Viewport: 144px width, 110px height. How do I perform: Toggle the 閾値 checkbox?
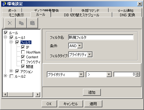23,66
